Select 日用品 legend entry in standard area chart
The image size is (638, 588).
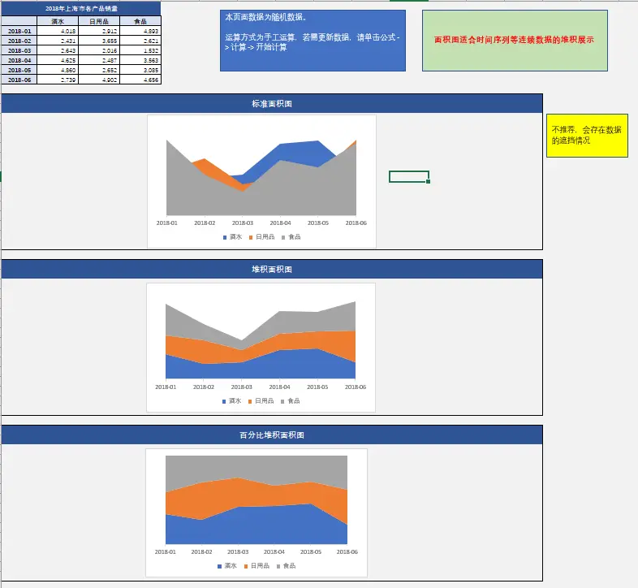[x=261, y=236]
